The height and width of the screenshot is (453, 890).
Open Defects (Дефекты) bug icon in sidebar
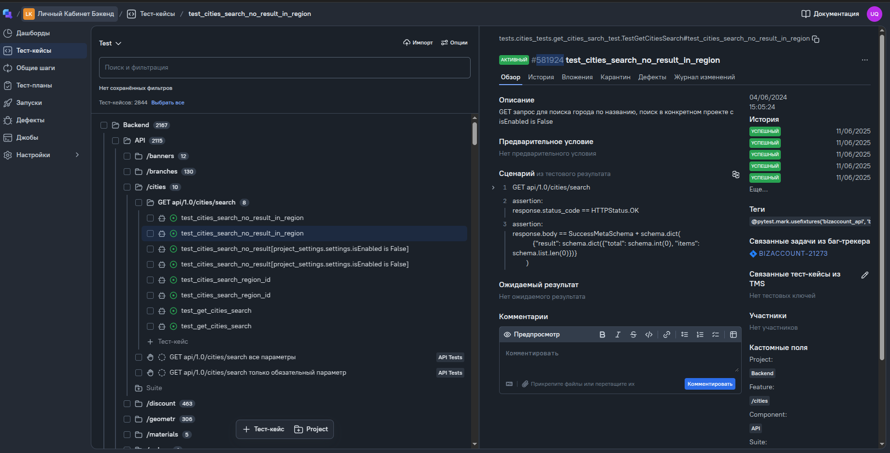coord(8,120)
